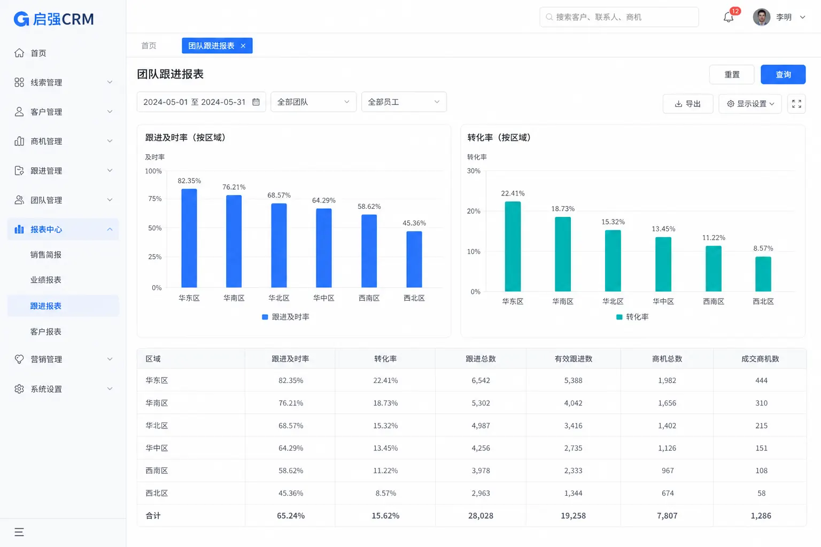Click the 营销管理 heart icon
This screenshot has height=547, width=821.
pyautogui.click(x=19, y=359)
